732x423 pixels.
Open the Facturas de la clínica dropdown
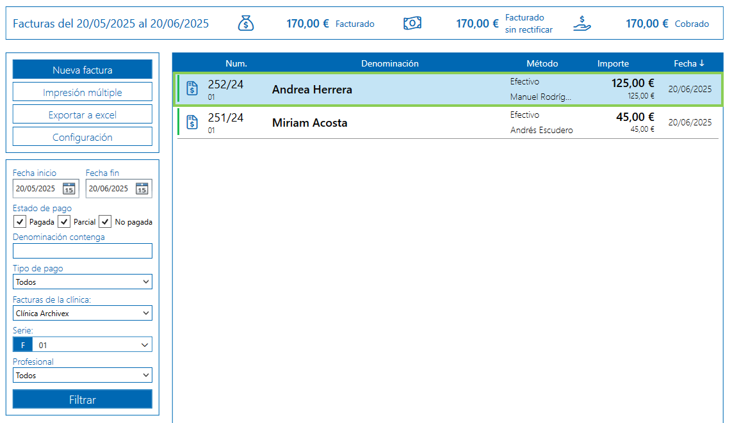click(83, 314)
